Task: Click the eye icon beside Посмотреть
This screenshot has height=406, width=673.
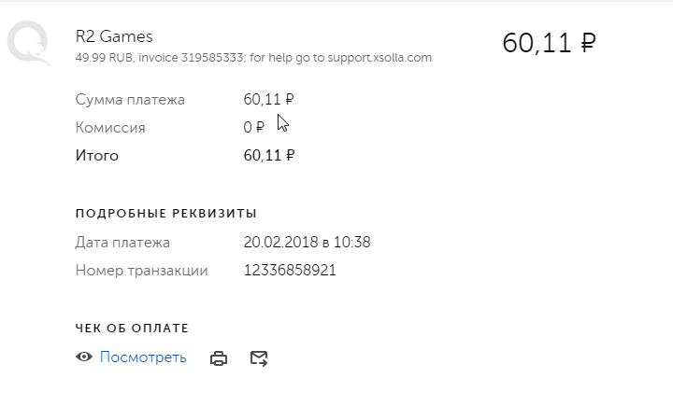Action: (x=84, y=357)
